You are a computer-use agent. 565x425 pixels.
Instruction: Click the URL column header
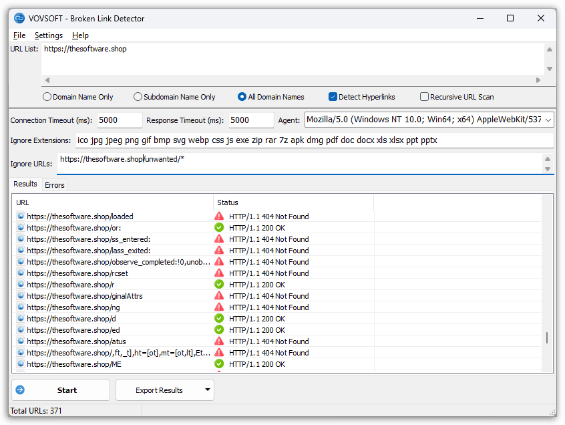tap(113, 202)
